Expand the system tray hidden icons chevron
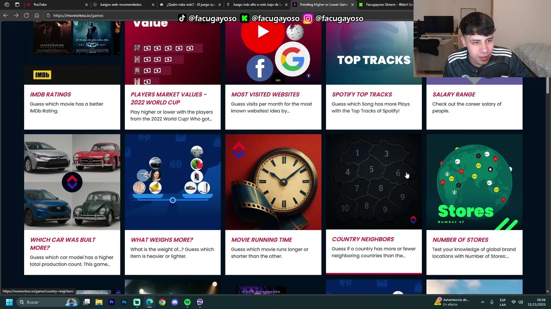 tap(482, 302)
